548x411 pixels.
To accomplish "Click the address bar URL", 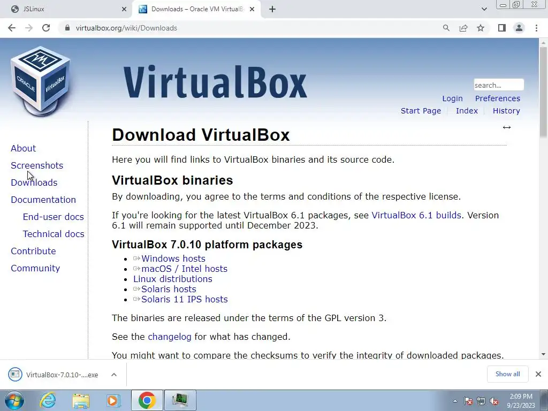I will (x=126, y=28).
